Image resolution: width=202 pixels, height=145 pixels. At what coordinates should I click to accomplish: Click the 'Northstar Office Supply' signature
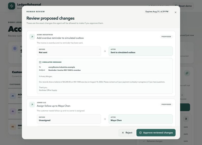(x=48, y=90)
